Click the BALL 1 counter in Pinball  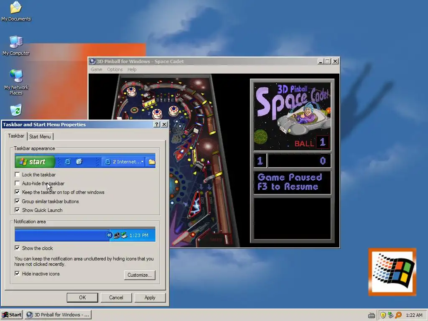pyautogui.click(x=311, y=143)
